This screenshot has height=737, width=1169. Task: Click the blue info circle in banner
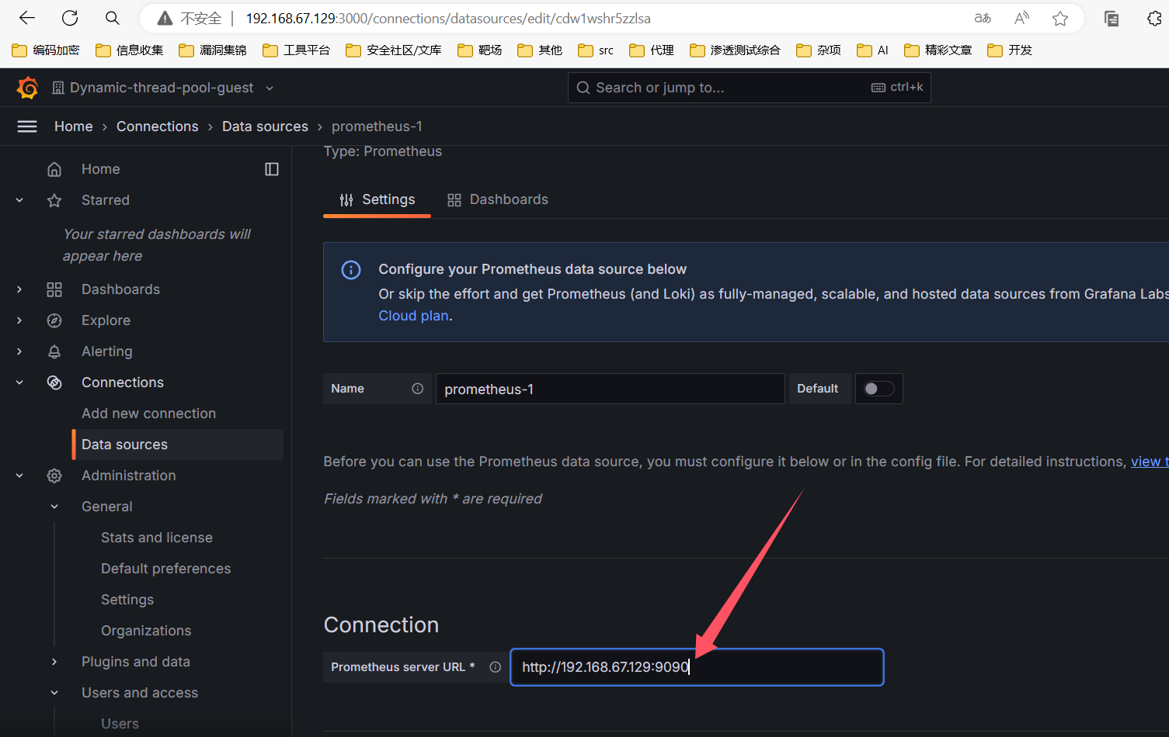(351, 270)
